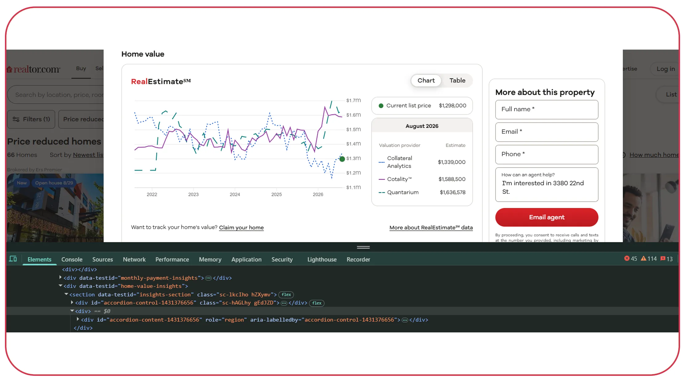Click the Buy navigation item
685x382 pixels.
point(81,68)
